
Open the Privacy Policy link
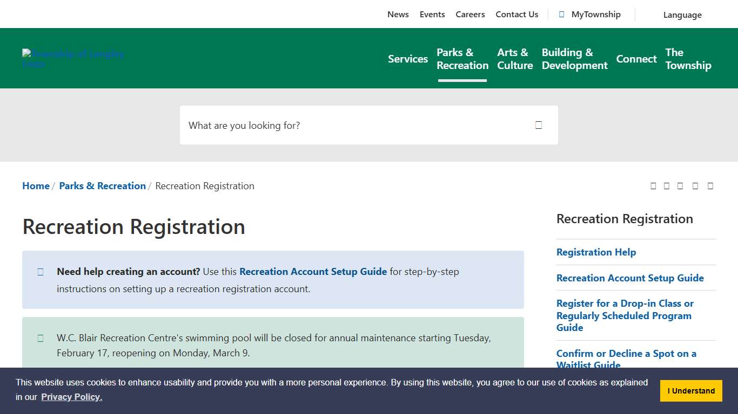[71, 397]
